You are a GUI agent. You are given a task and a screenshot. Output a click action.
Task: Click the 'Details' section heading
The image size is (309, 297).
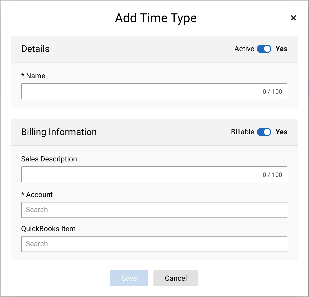point(35,49)
